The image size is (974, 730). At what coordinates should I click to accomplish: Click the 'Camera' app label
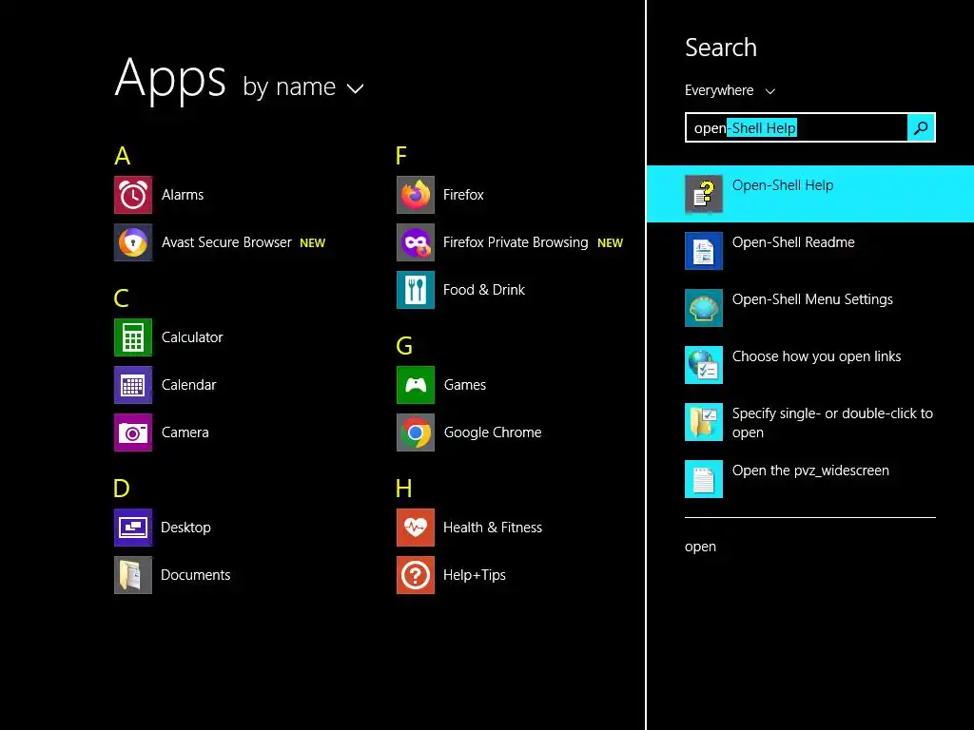(x=185, y=432)
